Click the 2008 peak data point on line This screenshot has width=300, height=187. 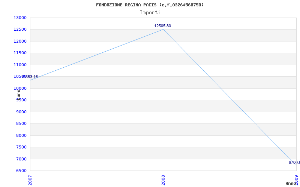click(x=163, y=30)
